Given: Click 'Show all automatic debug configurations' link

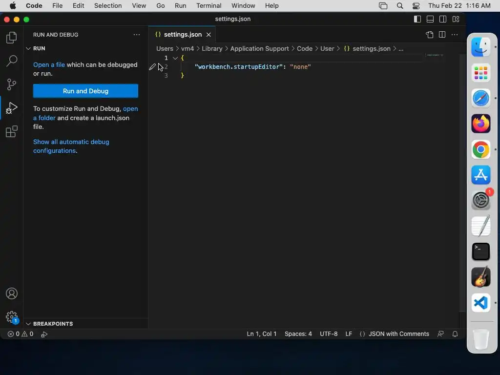Looking at the screenshot, I should [71, 146].
